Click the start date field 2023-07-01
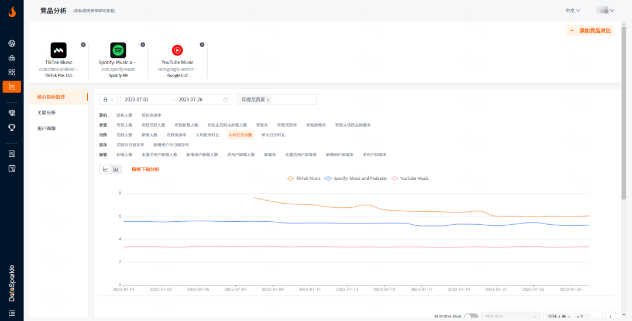Screen dimensions: 632x321 137,100
